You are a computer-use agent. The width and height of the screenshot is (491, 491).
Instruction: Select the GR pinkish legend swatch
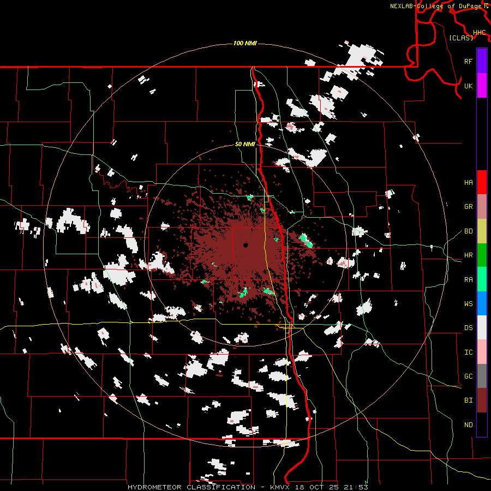coord(482,207)
